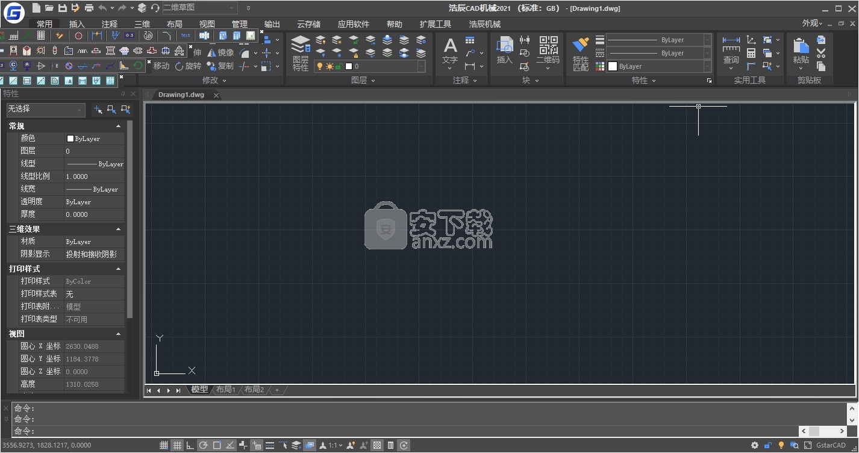
Task: Click the 粘贴 paste button
Action: pyautogui.click(x=801, y=53)
